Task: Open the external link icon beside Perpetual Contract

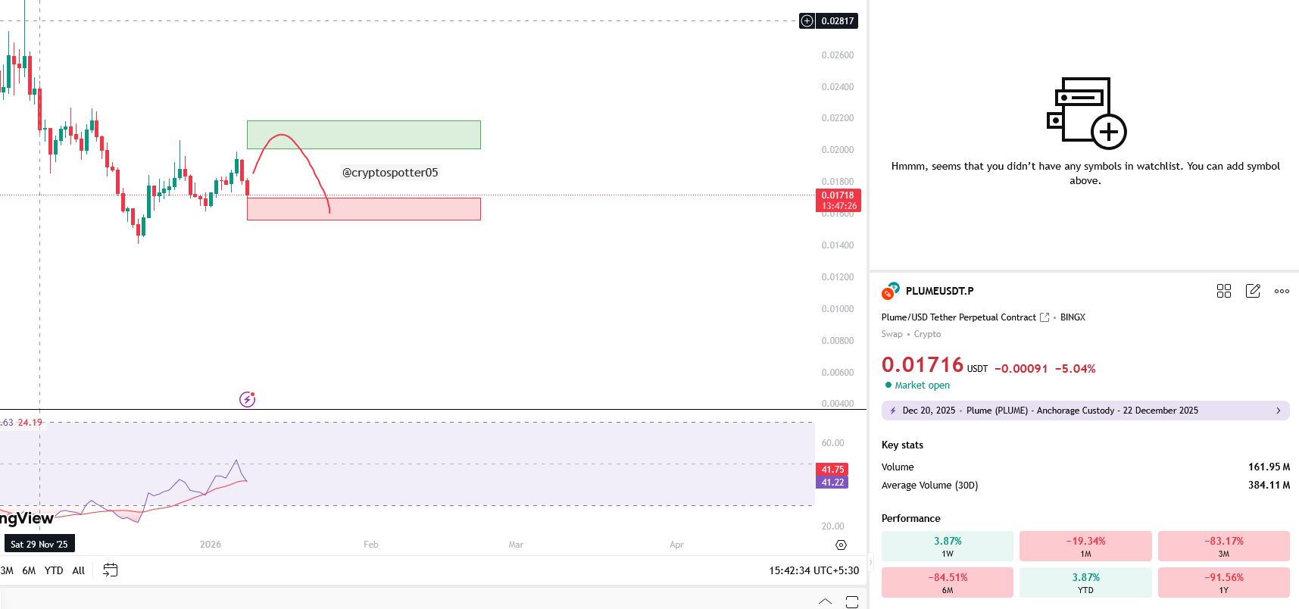Action: click(x=1045, y=317)
